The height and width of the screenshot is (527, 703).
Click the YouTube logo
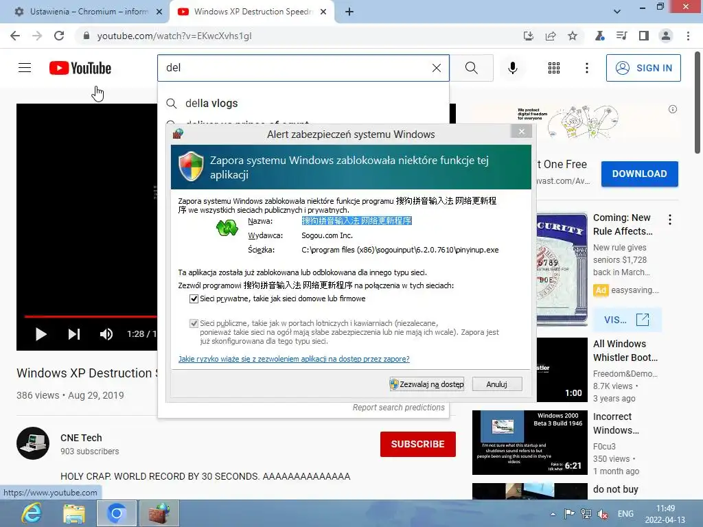pos(80,68)
